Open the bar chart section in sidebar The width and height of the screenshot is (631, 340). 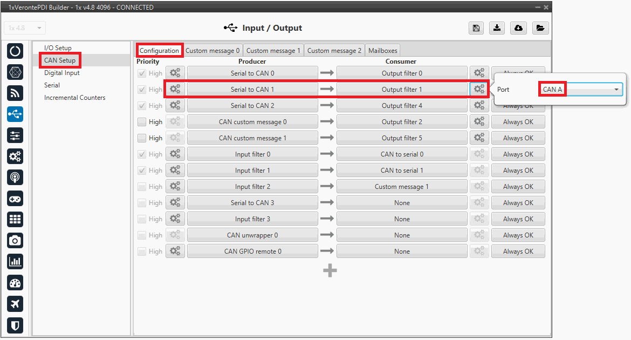[x=15, y=262]
